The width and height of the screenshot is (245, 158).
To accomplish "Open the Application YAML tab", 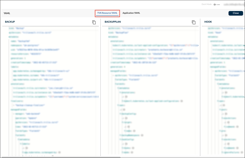I will [131, 13].
